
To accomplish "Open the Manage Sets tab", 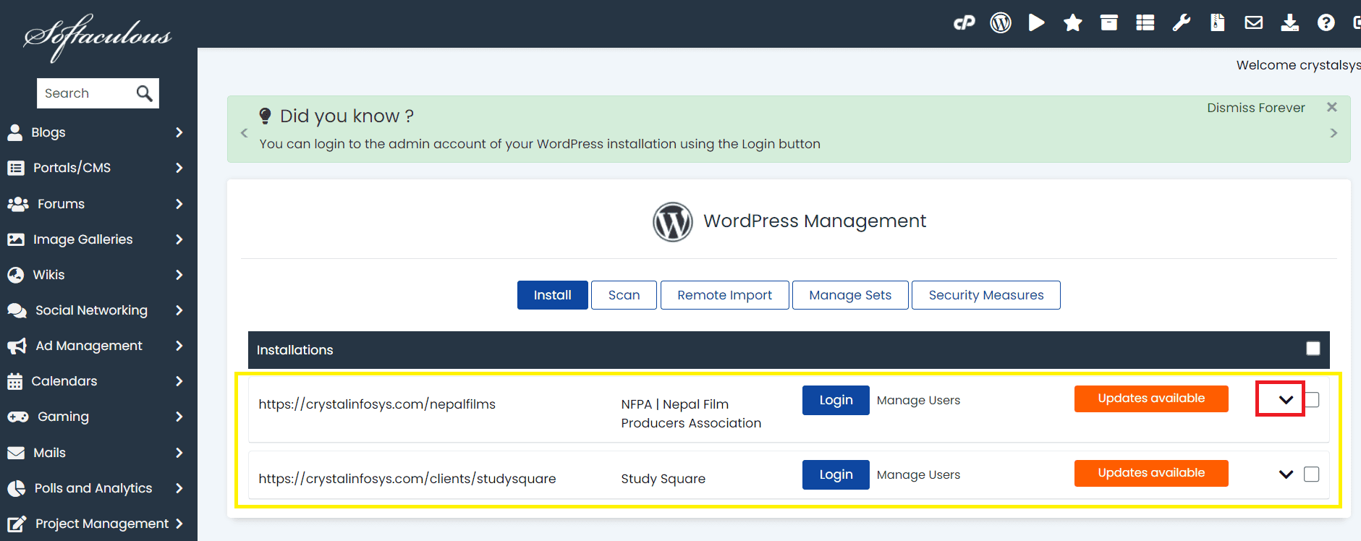I will [x=850, y=295].
